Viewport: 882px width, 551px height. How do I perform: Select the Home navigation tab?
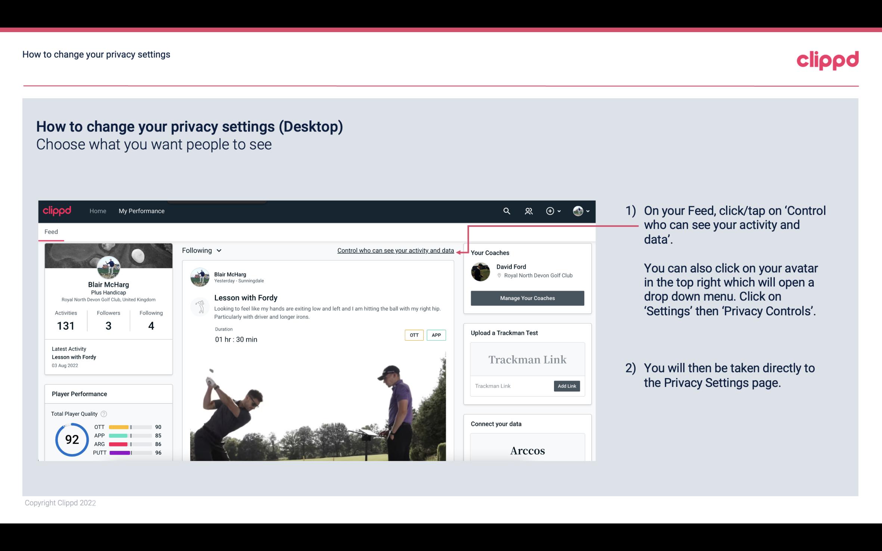(x=97, y=211)
